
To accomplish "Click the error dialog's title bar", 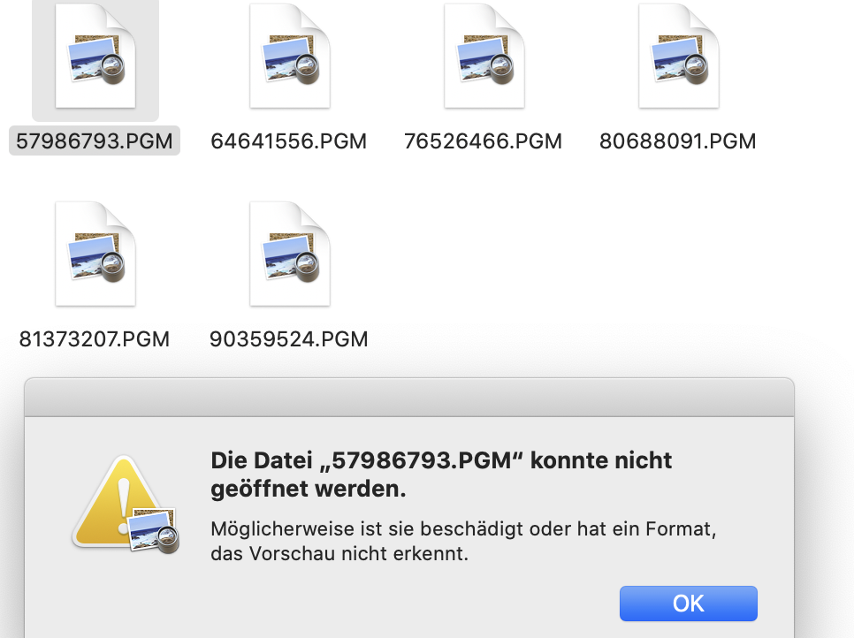I will (x=408, y=396).
